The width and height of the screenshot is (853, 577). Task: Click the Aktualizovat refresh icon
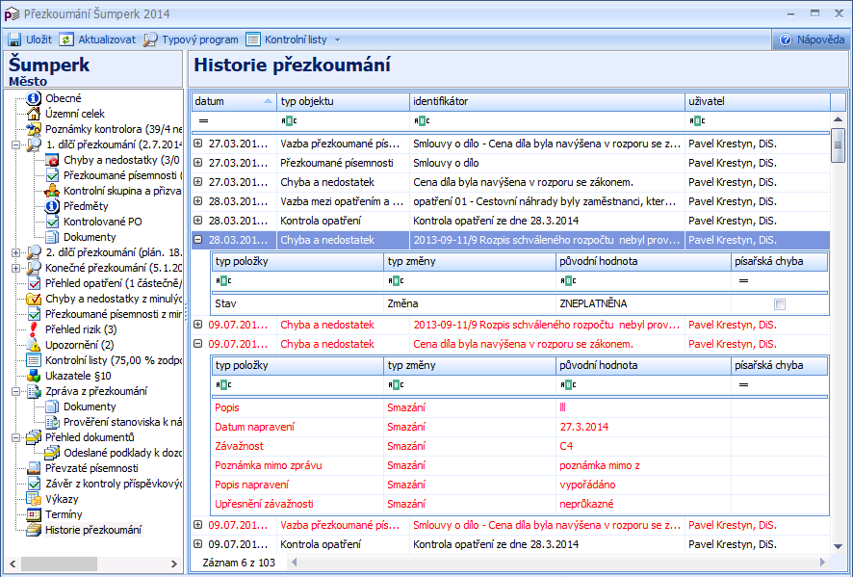[66, 39]
